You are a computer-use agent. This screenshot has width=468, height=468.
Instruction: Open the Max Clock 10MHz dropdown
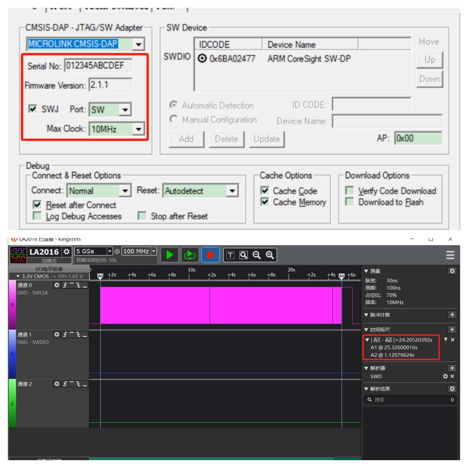tap(138, 129)
